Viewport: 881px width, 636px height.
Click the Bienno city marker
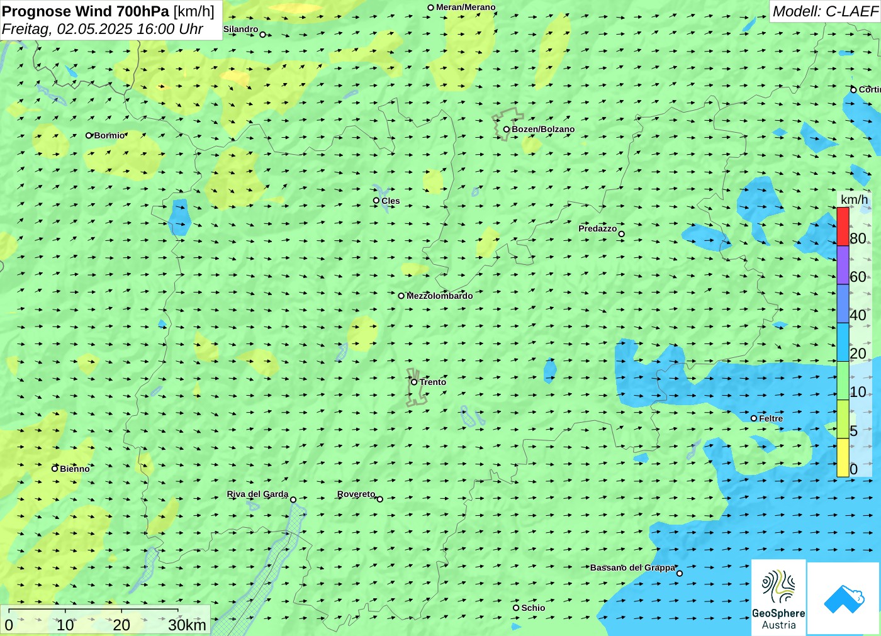55,468
